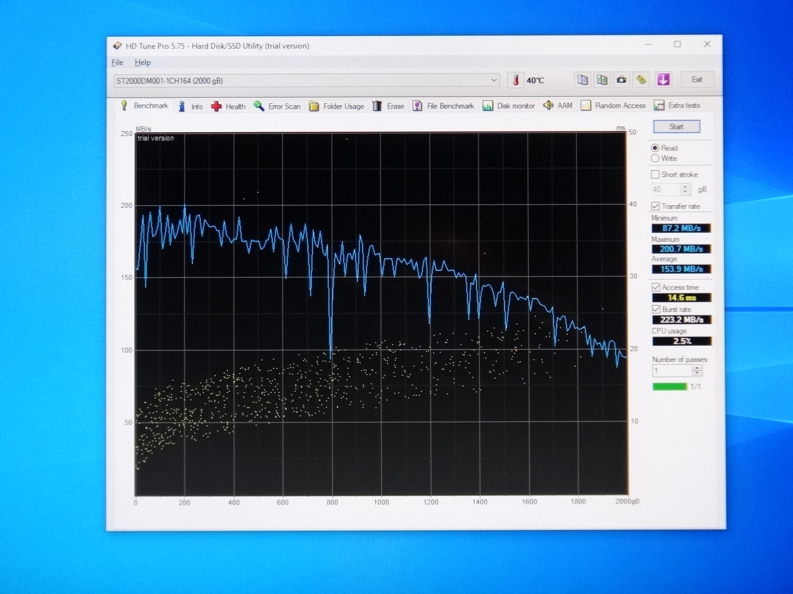This screenshot has height=594, width=793.
Task: Click the File Benchmark icon
Action: (417, 106)
